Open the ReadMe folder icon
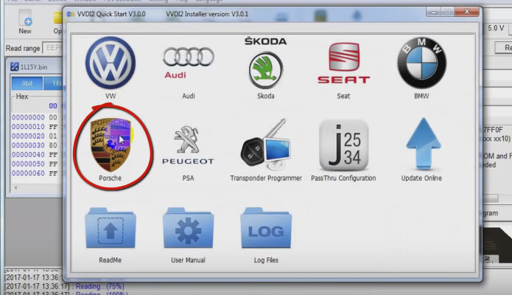 tap(111, 228)
